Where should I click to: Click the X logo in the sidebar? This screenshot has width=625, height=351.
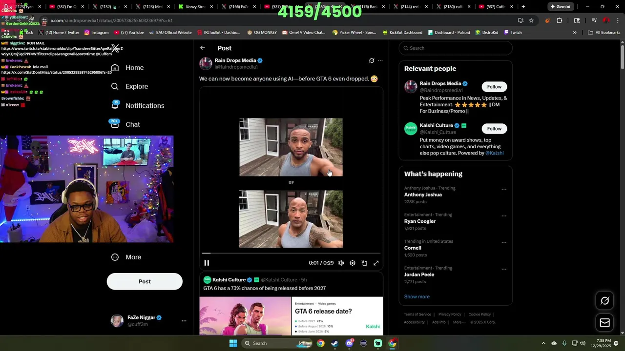click(115, 48)
